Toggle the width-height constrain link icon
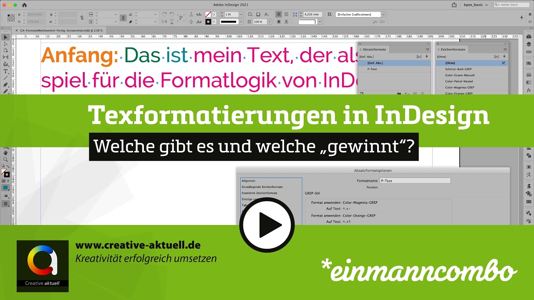Image resolution: width=534 pixels, height=300 pixels. [x=82, y=18]
